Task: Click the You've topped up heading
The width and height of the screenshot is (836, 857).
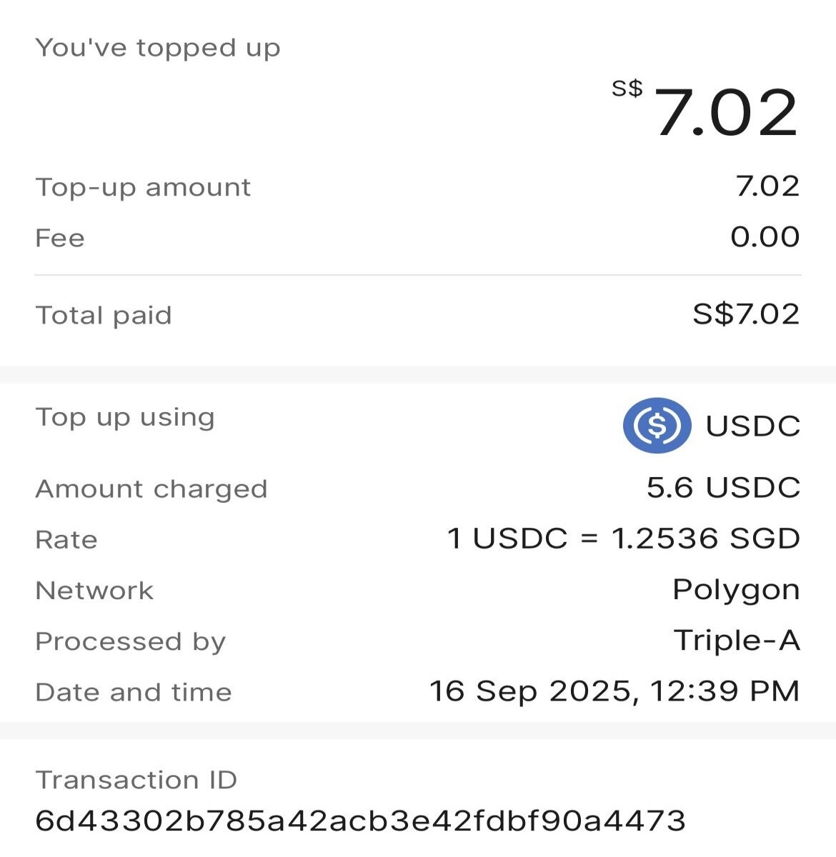Action: pyautogui.click(x=158, y=49)
